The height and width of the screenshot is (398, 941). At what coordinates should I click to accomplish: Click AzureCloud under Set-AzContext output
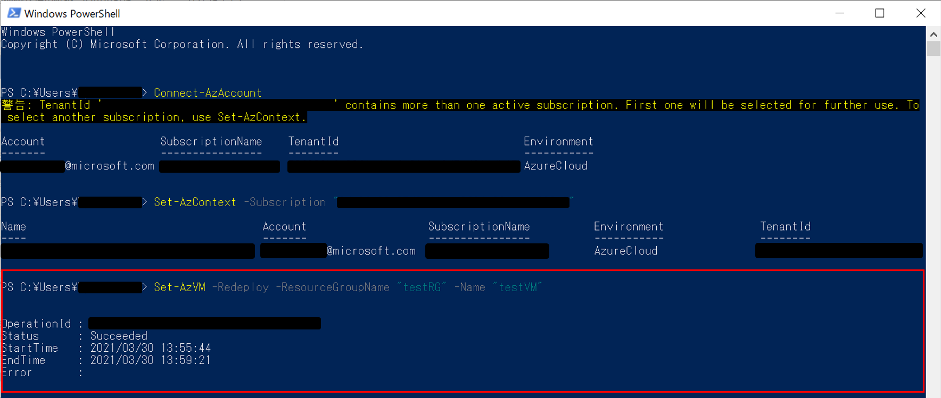click(626, 251)
